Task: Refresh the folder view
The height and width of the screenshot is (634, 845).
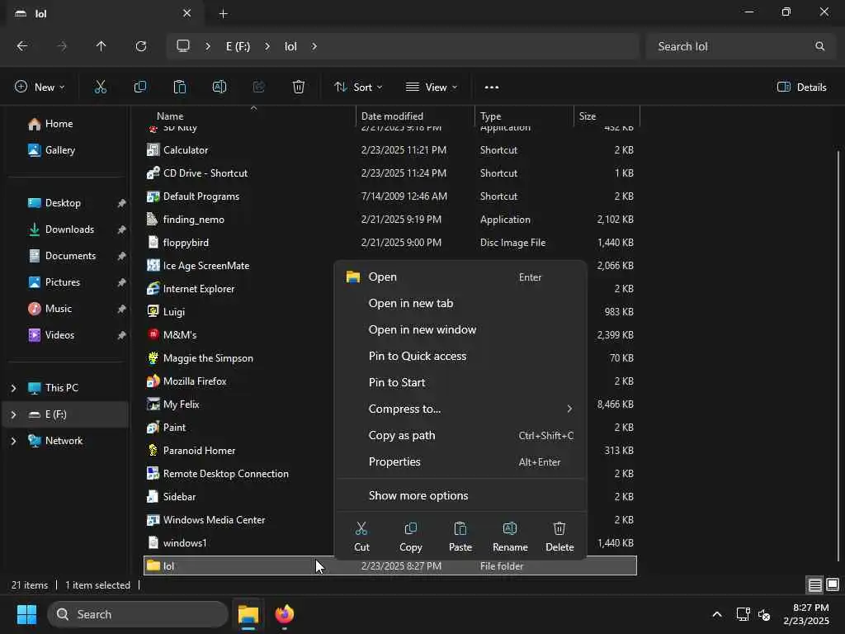Action: click(140, 46)
